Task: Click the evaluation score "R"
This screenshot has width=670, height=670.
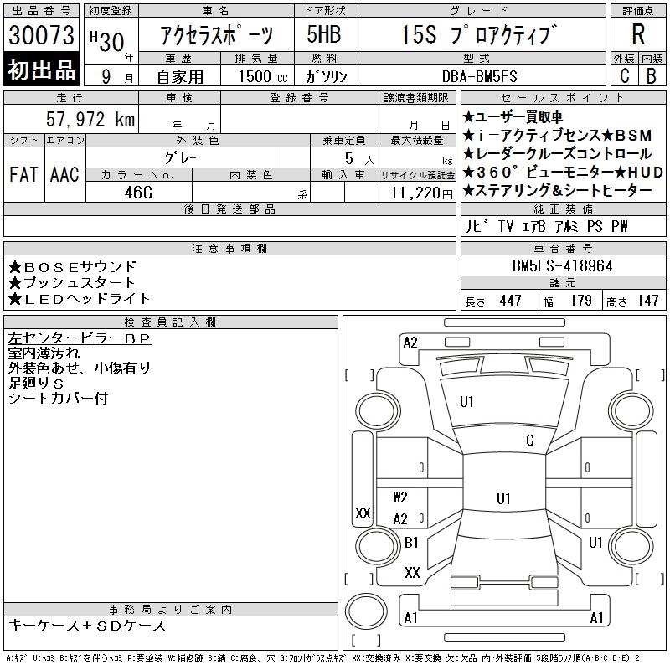Action: click(x=638, y=34)
